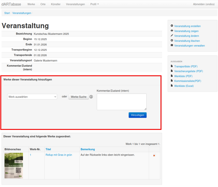Click the info icon next to Werke Suche
The height and width of the screenshot is (187, 218).
(x=91, y=97)
